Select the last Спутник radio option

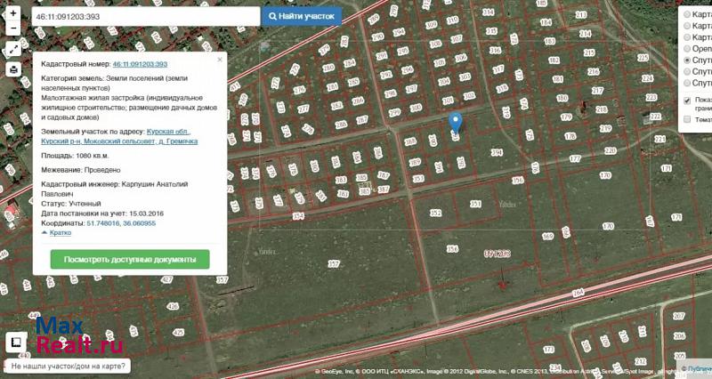686,83
